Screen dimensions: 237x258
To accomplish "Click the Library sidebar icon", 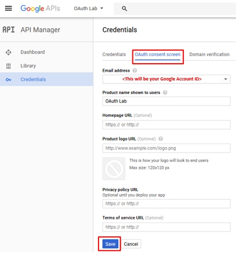I will click(9, 66).
